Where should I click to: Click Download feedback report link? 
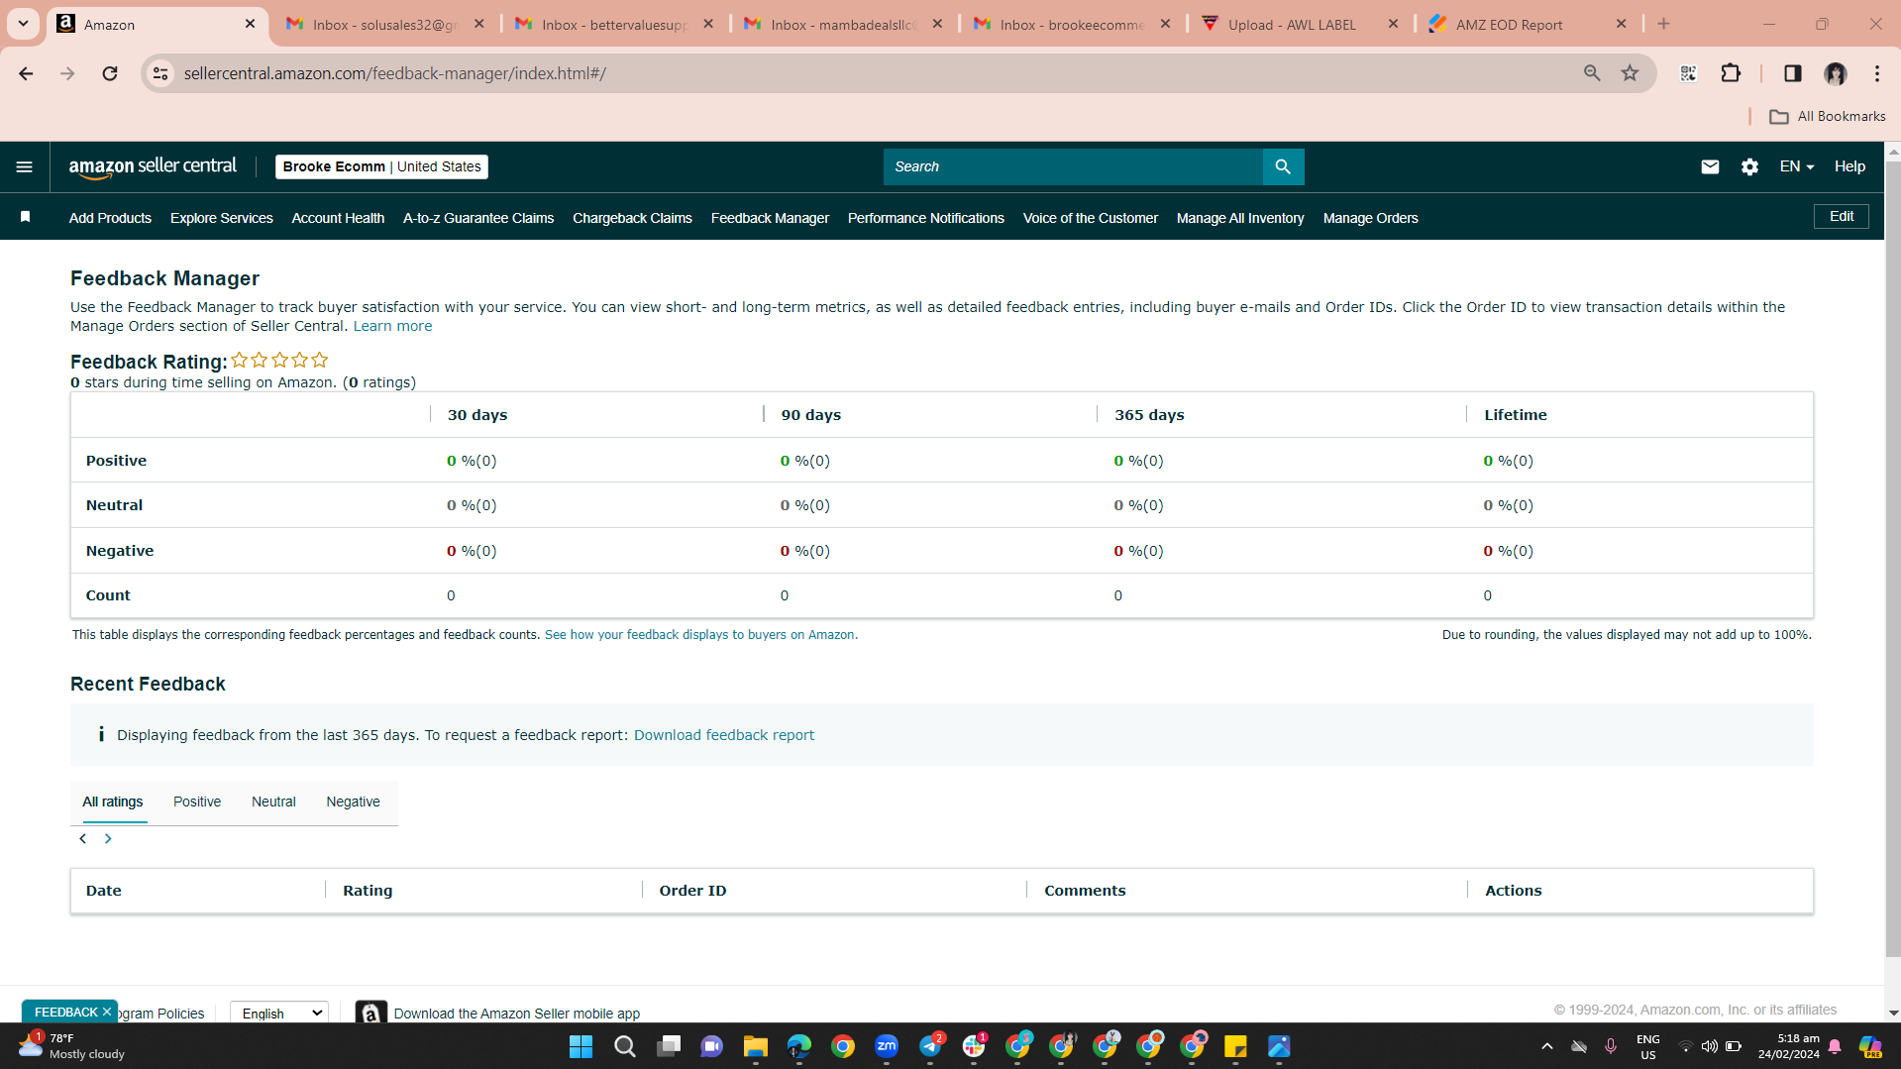click(x=724, y=735)
